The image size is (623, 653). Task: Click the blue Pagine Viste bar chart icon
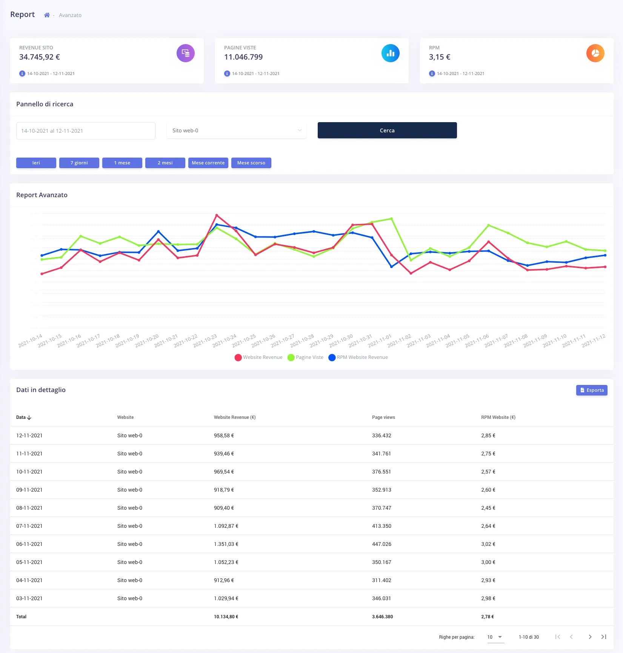(391, 53)
